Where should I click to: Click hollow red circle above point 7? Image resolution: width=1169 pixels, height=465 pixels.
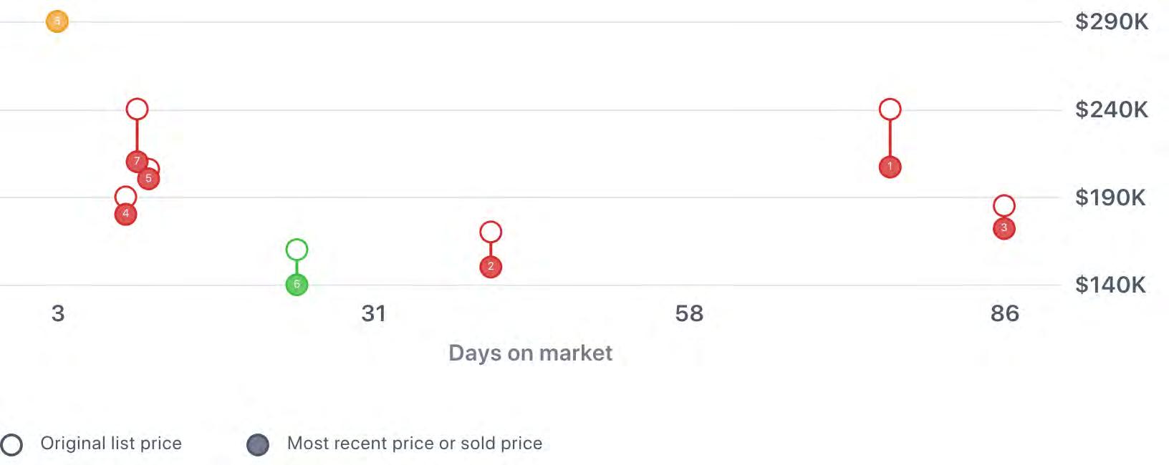pyautogui.click(x=137, y=109)
